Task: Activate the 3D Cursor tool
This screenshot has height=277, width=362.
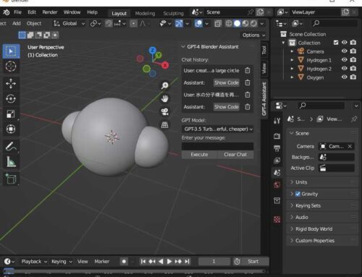Action: 11,67
